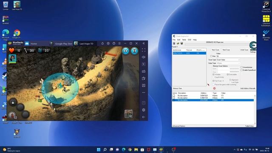The width and height of the screenshot is (272, 153).
Task: Click the Memory View button
Action: pyautogui.click(x=178, y=88)
